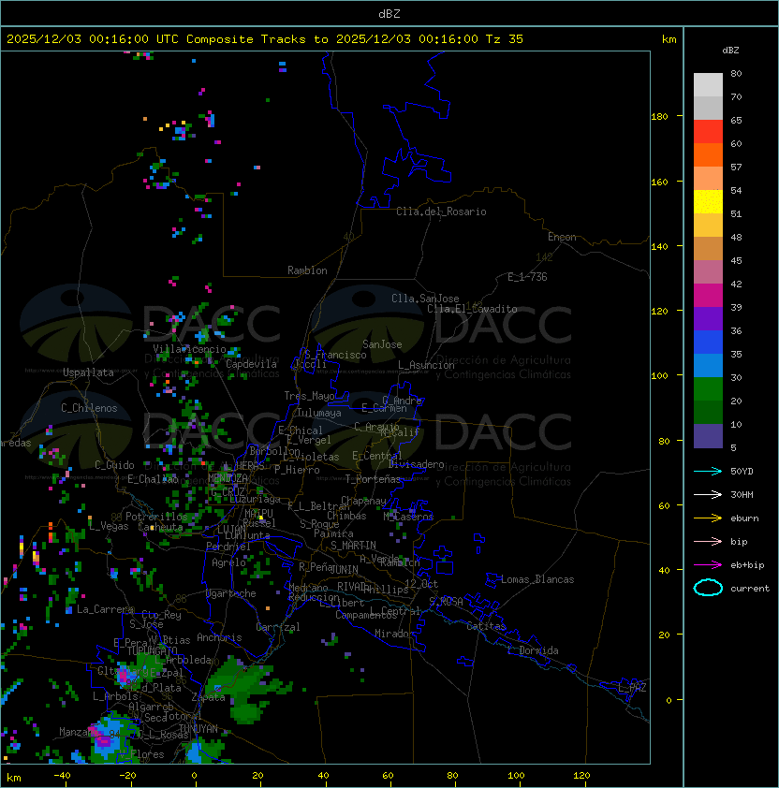Click the pink bip arrow icon
Screen dimensions: 779x788
[708, 541]
